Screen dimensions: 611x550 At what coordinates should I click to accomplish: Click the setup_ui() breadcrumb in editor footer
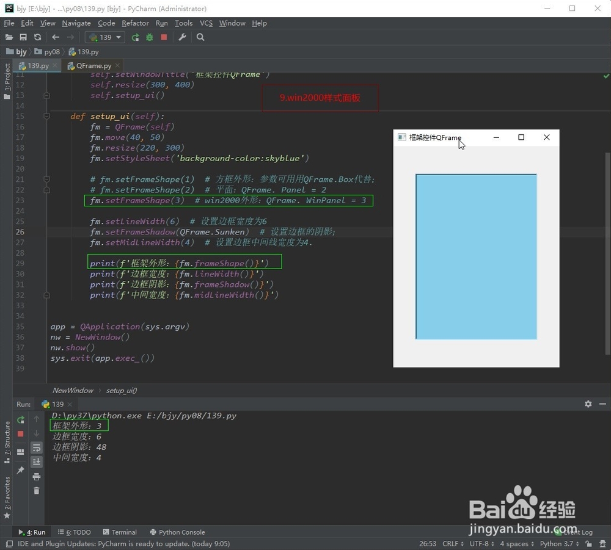coord(121,391)
